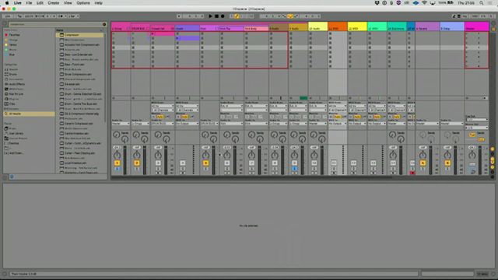Fold the 1 Group track

128,29
